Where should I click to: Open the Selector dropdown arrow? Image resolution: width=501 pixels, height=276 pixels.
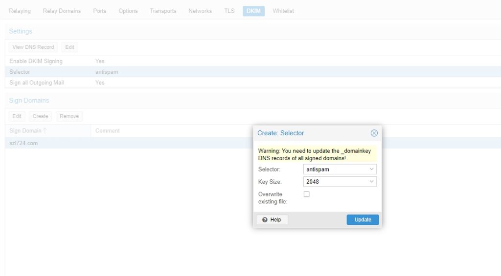[x=371, y=169]
